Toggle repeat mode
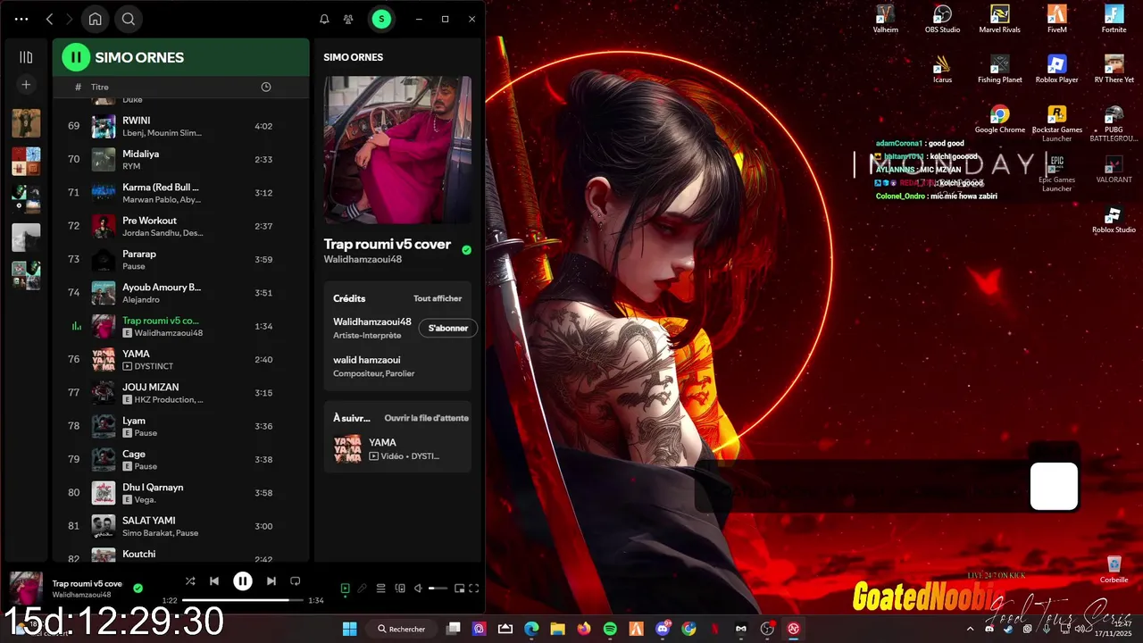Screen dimensions: 1143x643 click(x=295, y=581)
